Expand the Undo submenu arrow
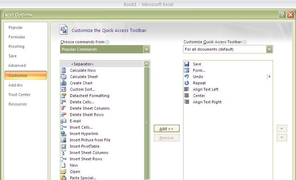The image size is (296, 180). 270,77
